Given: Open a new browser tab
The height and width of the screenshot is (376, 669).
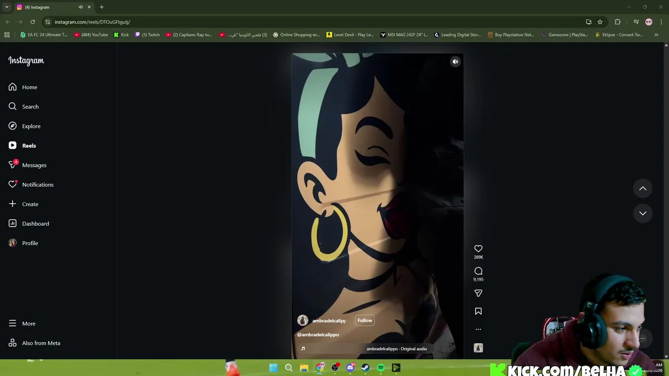Looking at the screenshot, I should click(x=101, y=7).
